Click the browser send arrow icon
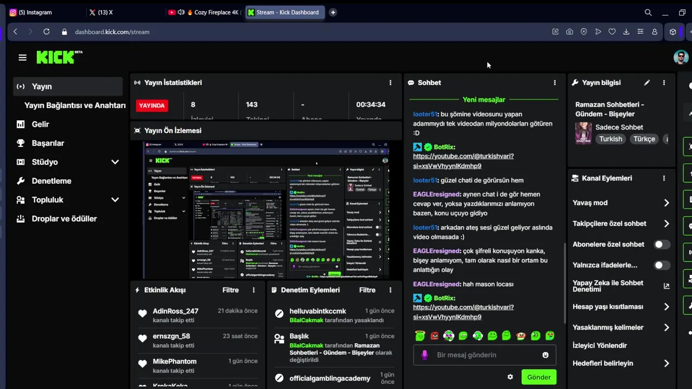The width and height of the screenshot is (692, 389). tap(598, 32)
